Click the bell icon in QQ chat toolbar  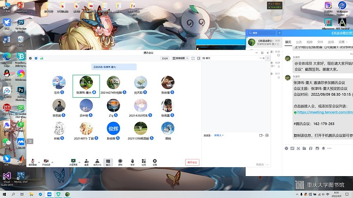pos(324,148)
